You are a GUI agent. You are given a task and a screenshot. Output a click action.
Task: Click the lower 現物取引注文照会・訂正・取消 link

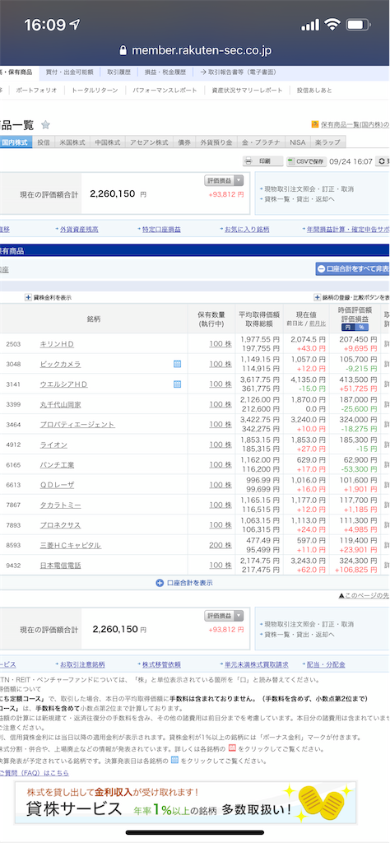(x=309, y=624)
